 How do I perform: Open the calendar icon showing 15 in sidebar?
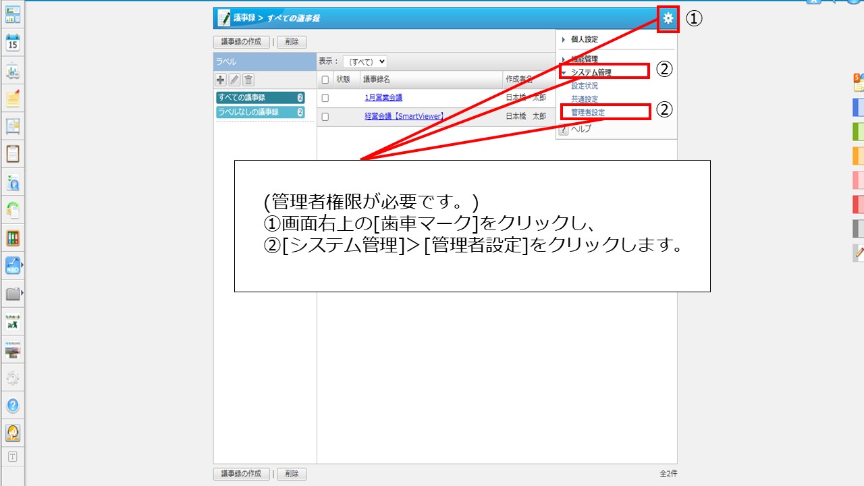click(x=13, y=43)
